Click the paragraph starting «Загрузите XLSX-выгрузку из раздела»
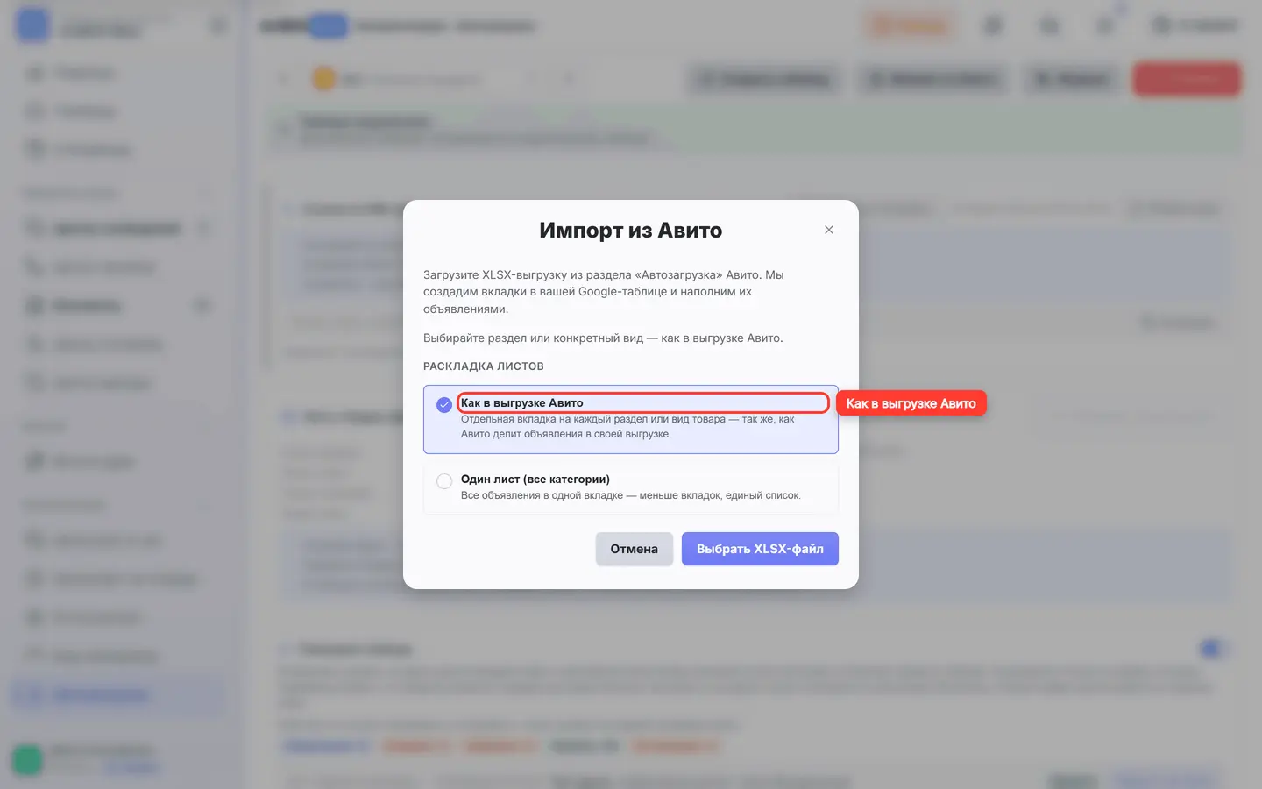1262x789 pixels. click(x=604, y=292)
